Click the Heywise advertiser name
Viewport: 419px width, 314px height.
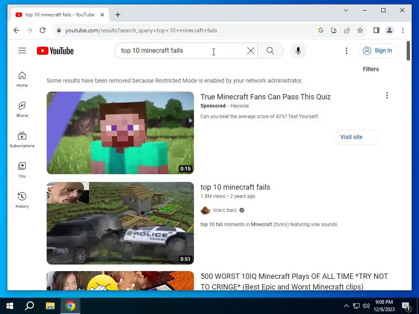pyautogui.click(x=239, y=106)
